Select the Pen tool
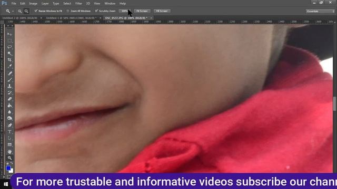 click(9, 125)
